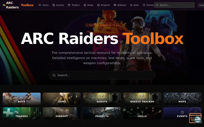The width and height of the screenshot is (204, 127).
Task: Open the EVENTS category card
Action: (182, 113)
